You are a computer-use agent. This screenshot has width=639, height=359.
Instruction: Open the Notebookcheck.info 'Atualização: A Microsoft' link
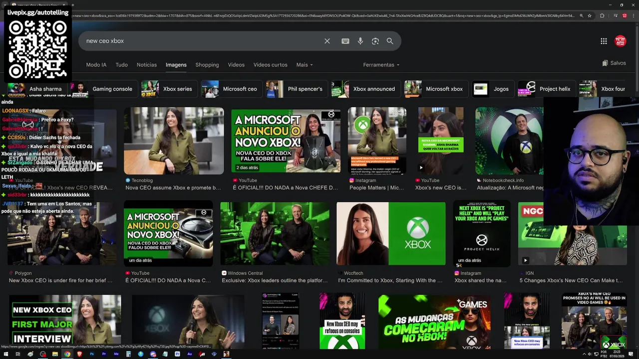coord(510,187)
